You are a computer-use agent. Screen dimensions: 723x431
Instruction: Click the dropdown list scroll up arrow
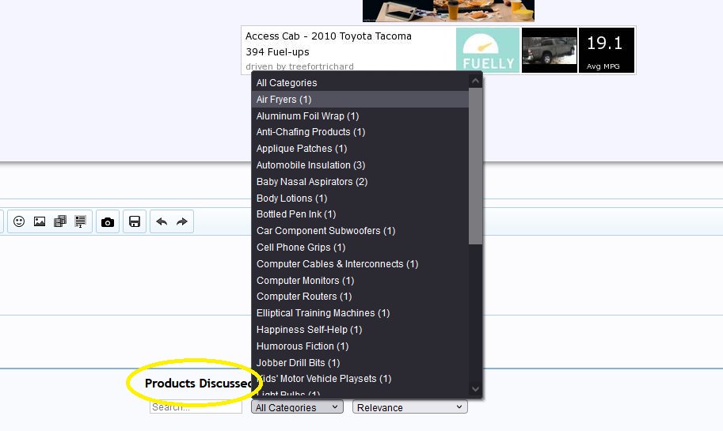[x=475, y=81]
